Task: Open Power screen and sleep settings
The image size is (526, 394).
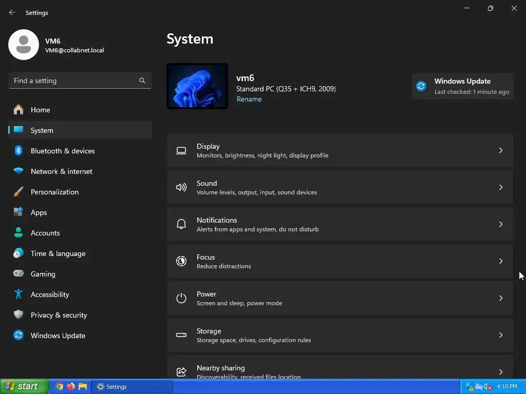Action: click(340, 298)
